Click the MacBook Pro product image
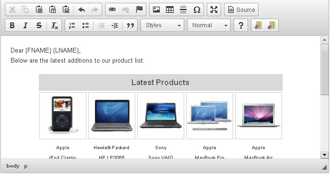The height and width of the screenshot is (175, 331). [x=210, y=116]
